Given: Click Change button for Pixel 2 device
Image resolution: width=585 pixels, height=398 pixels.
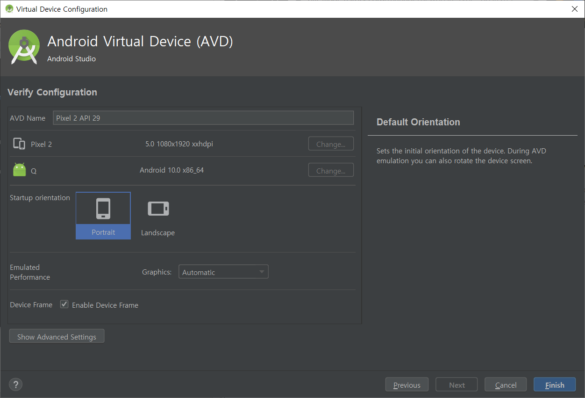Looking at the screenshot, I should 331,144.
